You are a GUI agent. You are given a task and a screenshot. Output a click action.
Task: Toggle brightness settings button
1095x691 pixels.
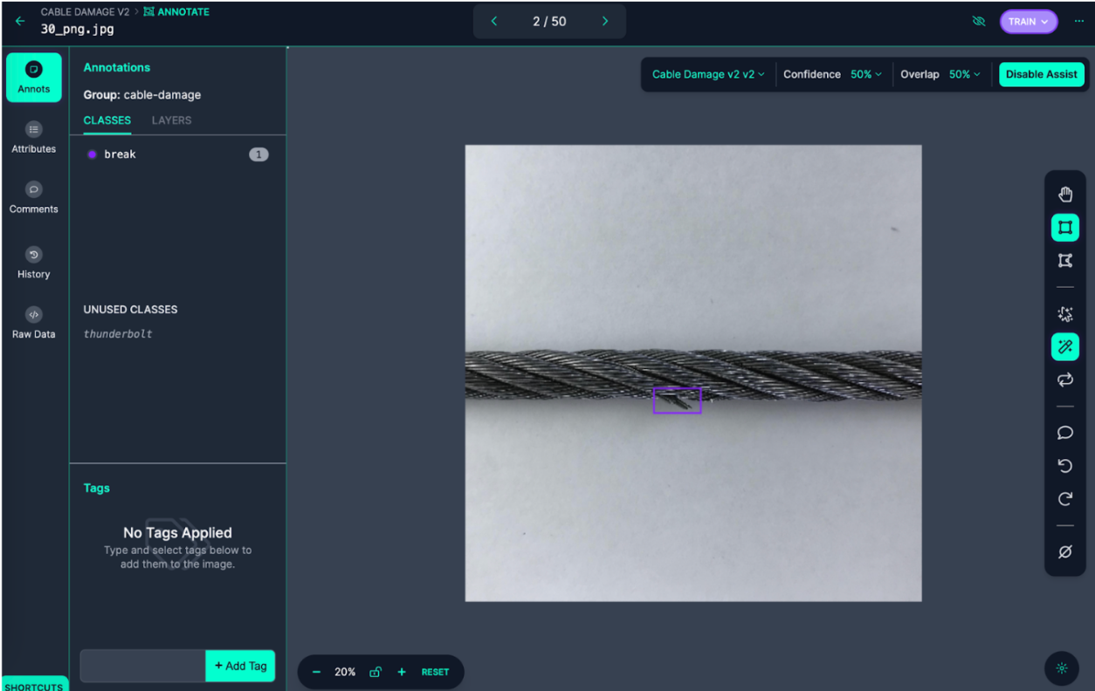[x=1062, y=668]
